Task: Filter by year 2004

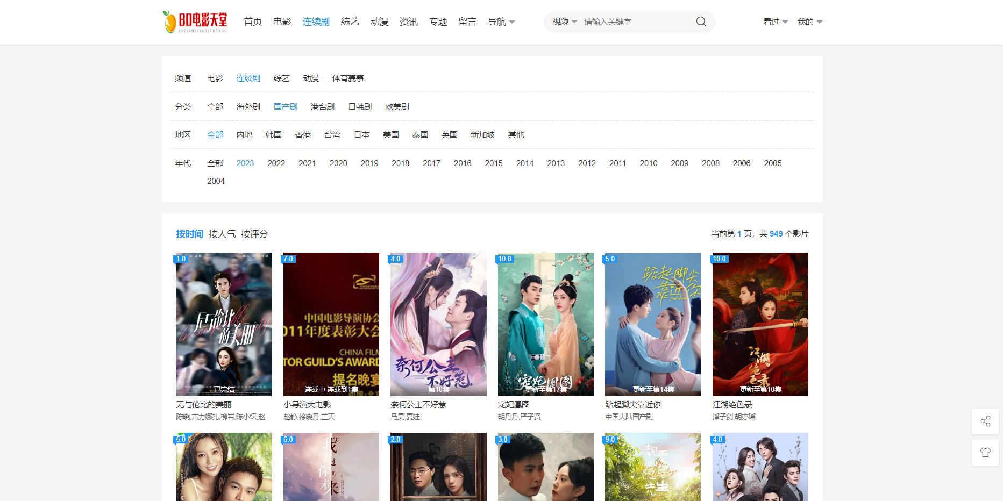Action: [x=216, y=181]
